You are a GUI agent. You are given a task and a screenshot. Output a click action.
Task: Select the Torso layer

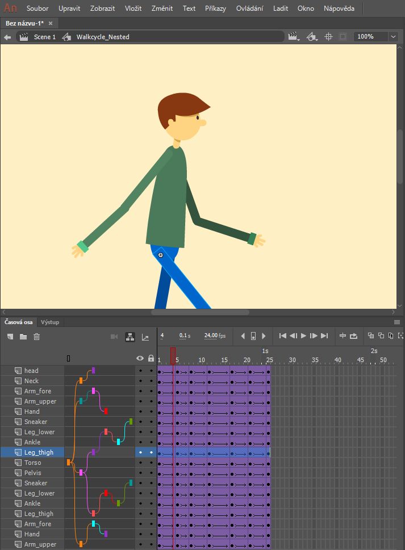(32, 463)
